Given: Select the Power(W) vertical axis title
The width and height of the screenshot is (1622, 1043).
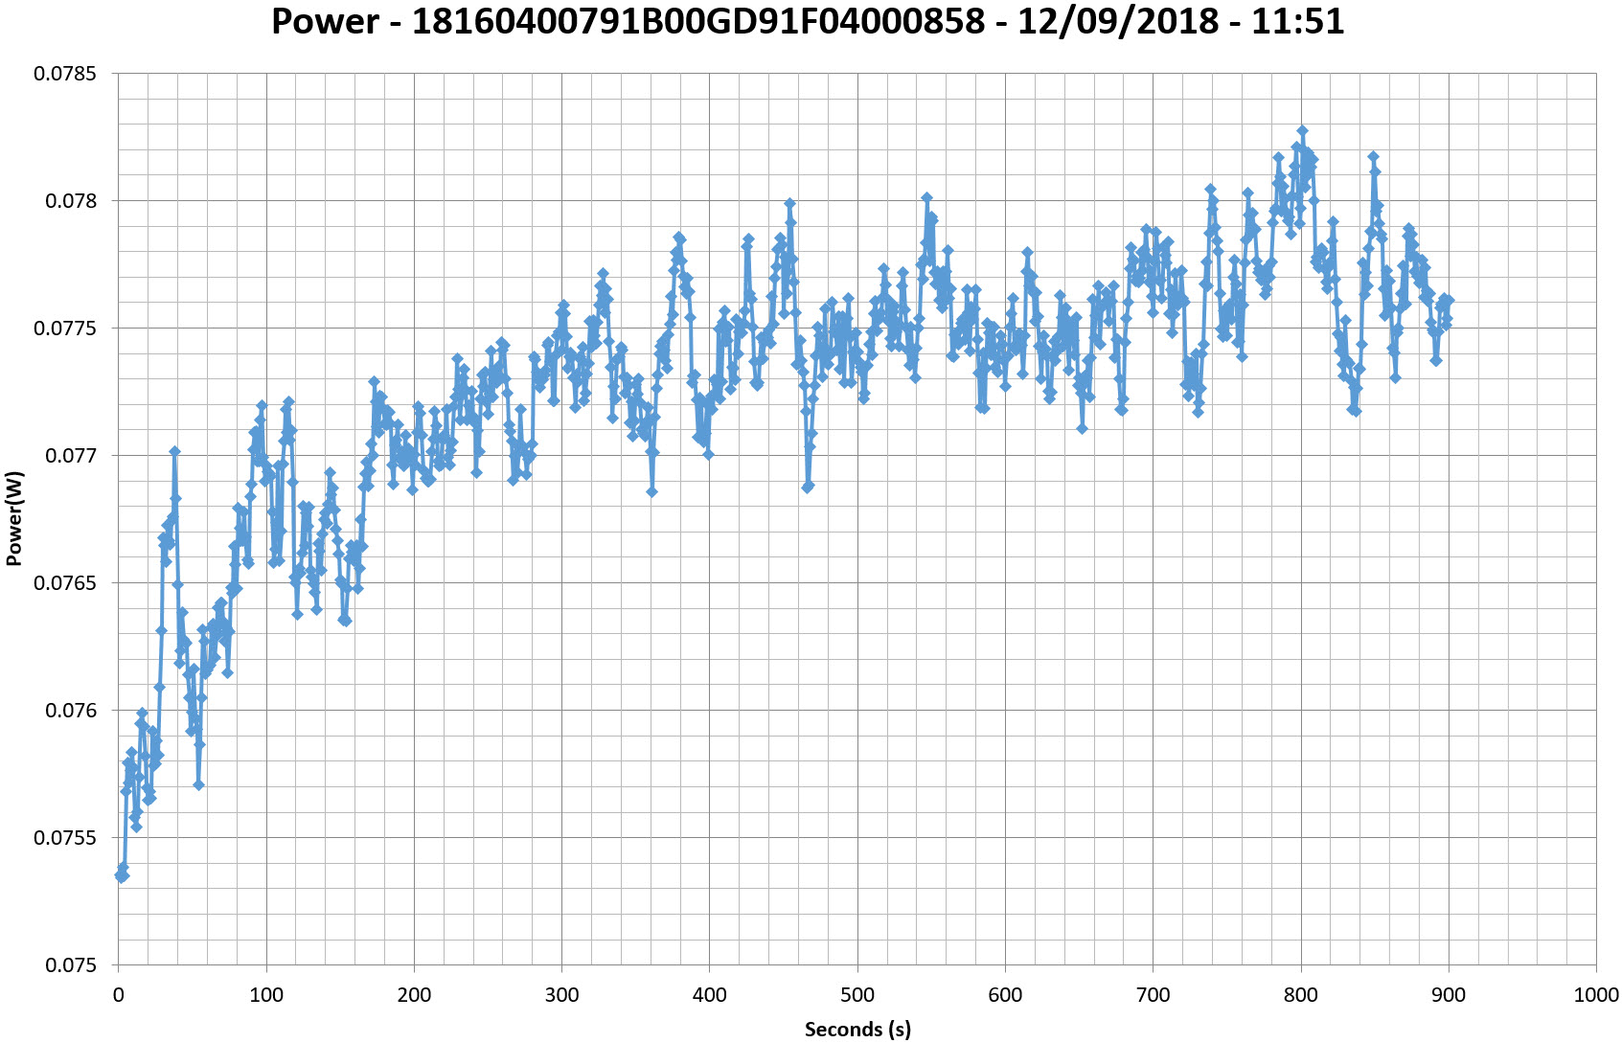Looking at the screenshot, I should [14, 518].
